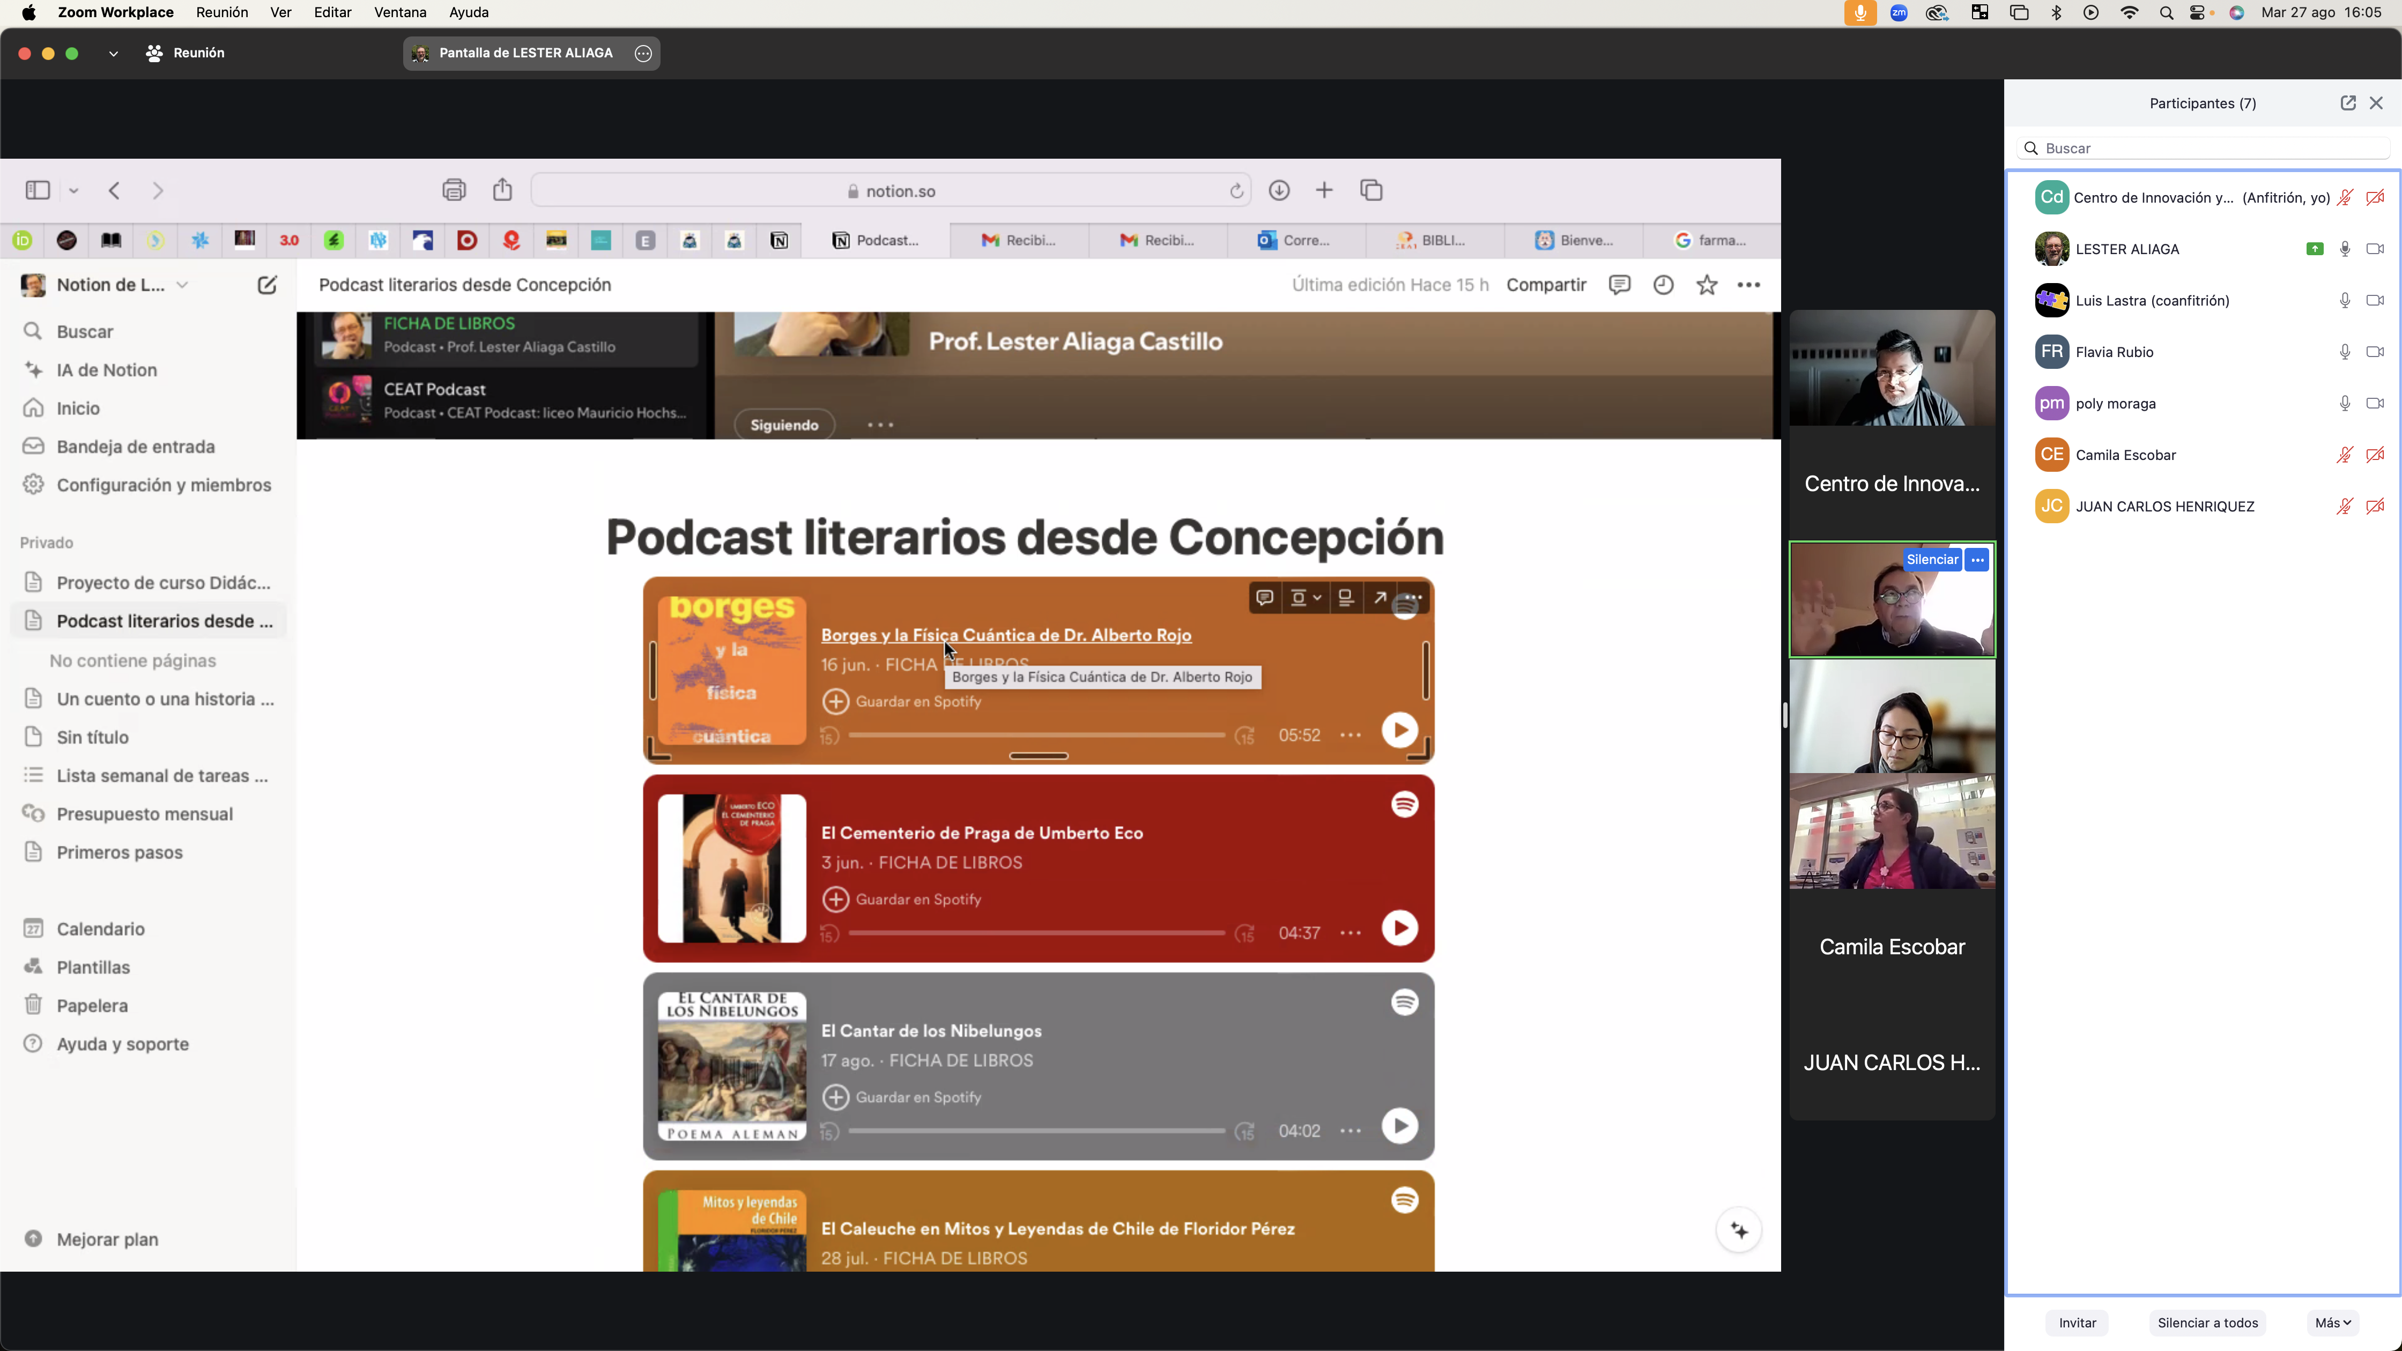Open the embed comment icon on Borges card
2402x1351 pixels.
[x=1264, y=598]
